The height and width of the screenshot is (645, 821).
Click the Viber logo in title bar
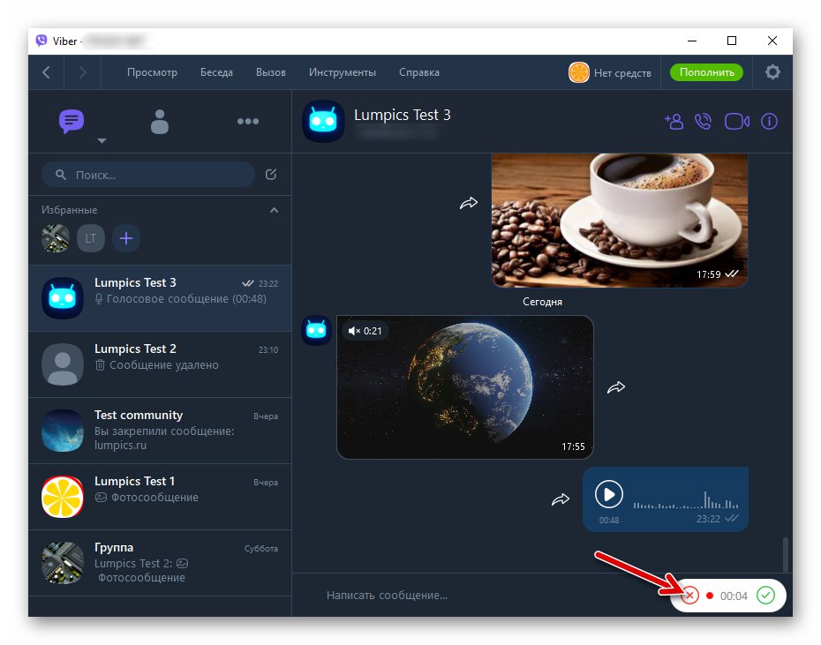coord(41,41)
